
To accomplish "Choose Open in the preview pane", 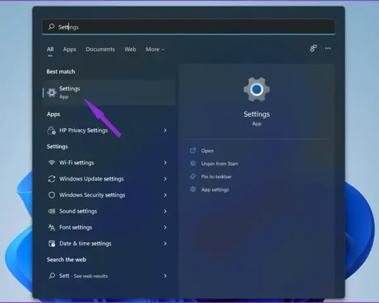I will [207, 151].
